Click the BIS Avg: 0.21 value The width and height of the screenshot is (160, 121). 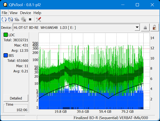pyautogui.click(x=21, y=71)
